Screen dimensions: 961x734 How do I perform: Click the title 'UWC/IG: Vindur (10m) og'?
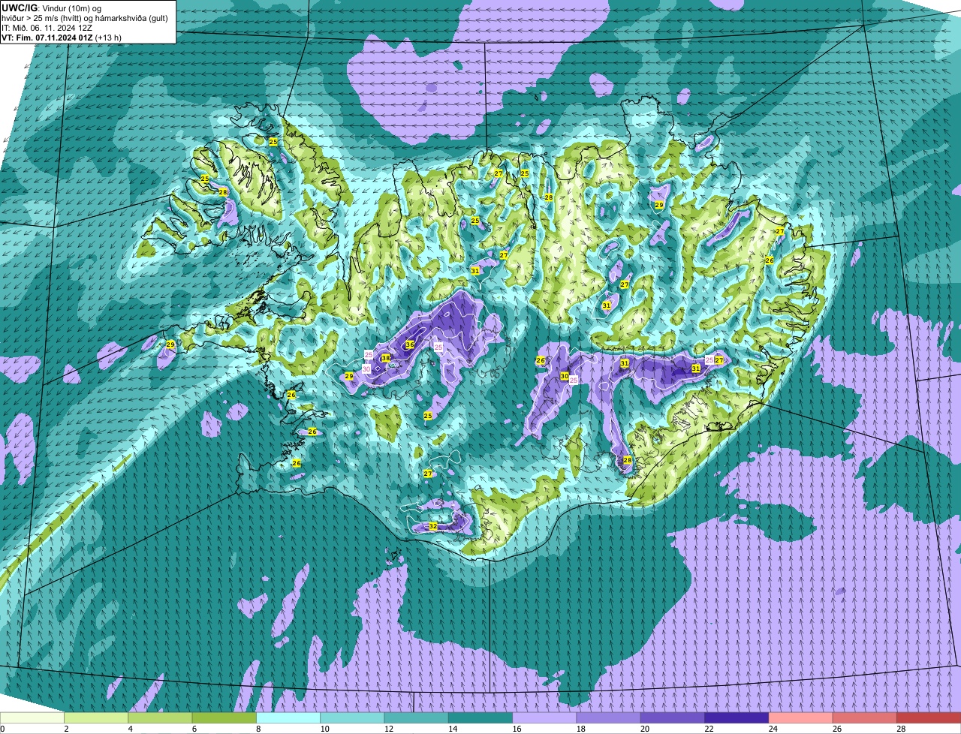(51, 8)
